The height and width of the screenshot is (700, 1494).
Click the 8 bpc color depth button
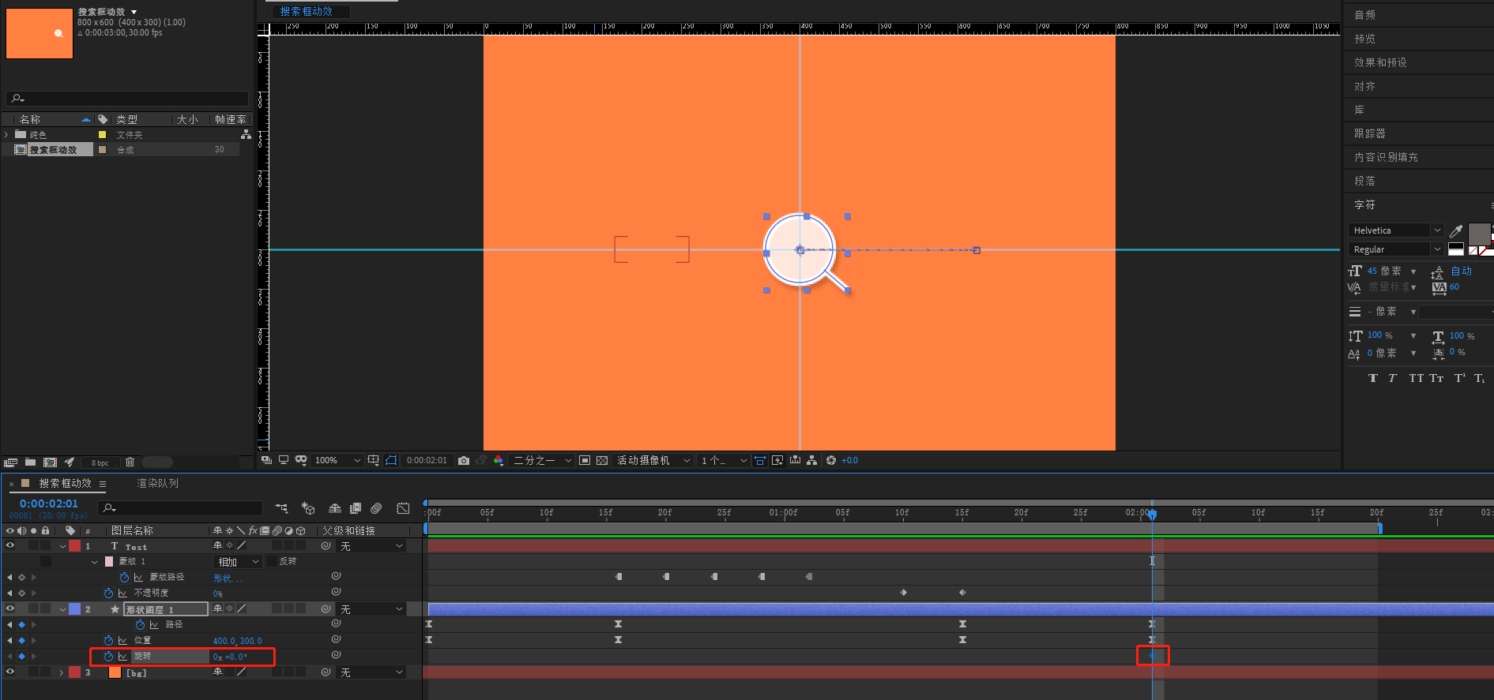click(100, 463)
